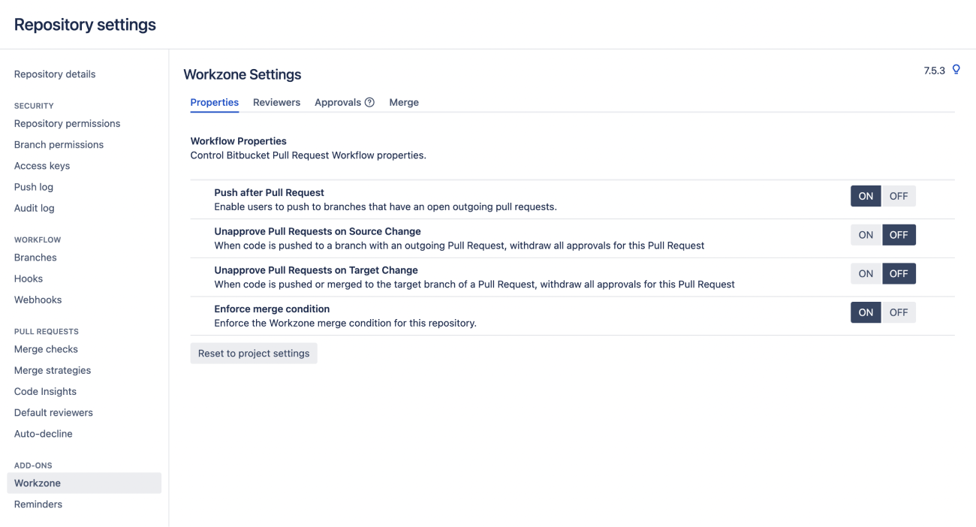The height and width of the screenshot is (527, 976).
Task: Click the Workzone Settings heading
Action: 242,74
